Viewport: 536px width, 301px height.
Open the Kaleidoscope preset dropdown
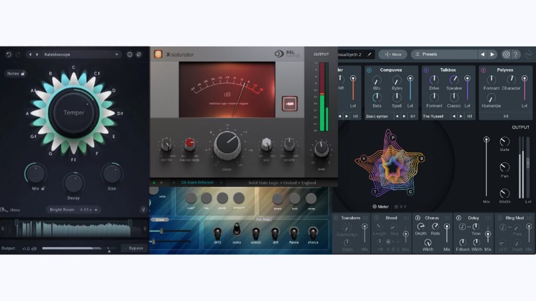pyautogui.click(x=117, y=54)
